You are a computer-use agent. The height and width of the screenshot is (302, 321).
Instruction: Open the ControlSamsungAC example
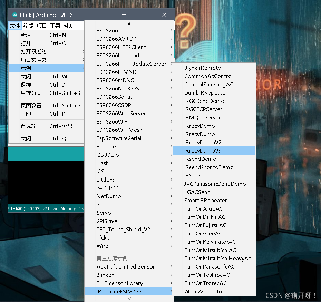click(x=214, y=84)
